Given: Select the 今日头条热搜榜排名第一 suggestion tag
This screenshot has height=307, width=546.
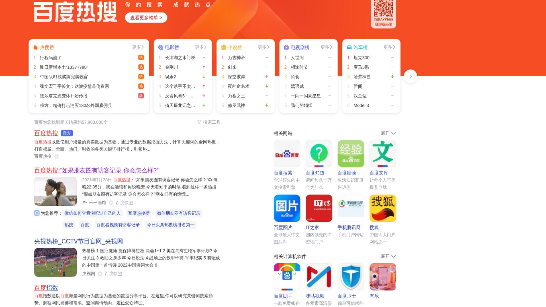Looking at the screenshot, I should pyautogui.click(x=171, y=225).
